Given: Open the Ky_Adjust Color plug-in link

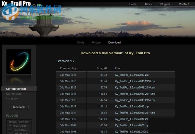Looking at the screenshot, I should tap(17, 126).
